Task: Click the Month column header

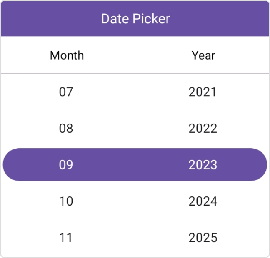Action: pos(67,55)
